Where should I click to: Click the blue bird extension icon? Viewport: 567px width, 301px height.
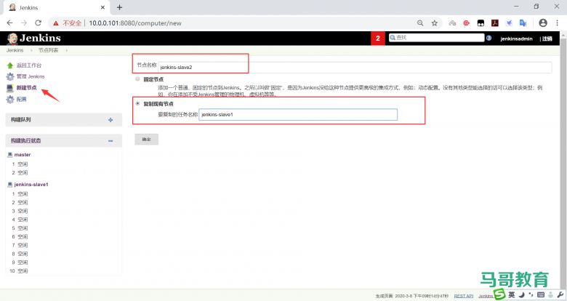[x=509, y=23]
